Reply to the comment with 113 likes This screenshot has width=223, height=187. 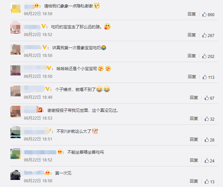click(192, 77)
